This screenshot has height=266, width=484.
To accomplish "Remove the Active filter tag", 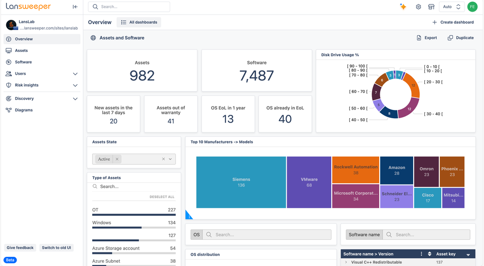I will click(117, 159).
